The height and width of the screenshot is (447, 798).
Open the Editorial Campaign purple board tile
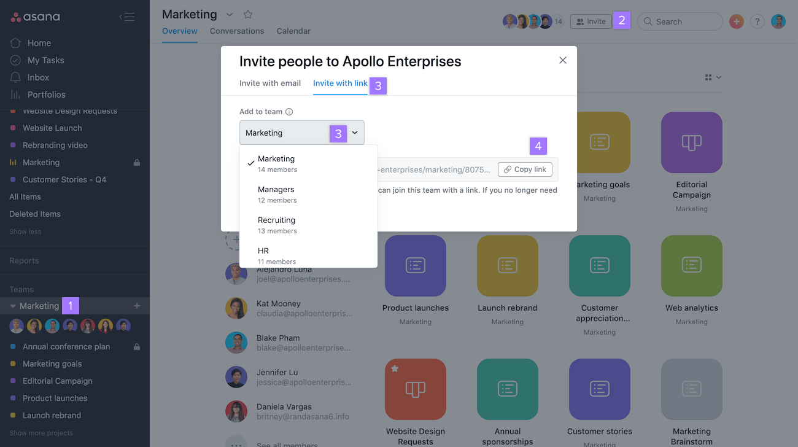coord(692,142)
